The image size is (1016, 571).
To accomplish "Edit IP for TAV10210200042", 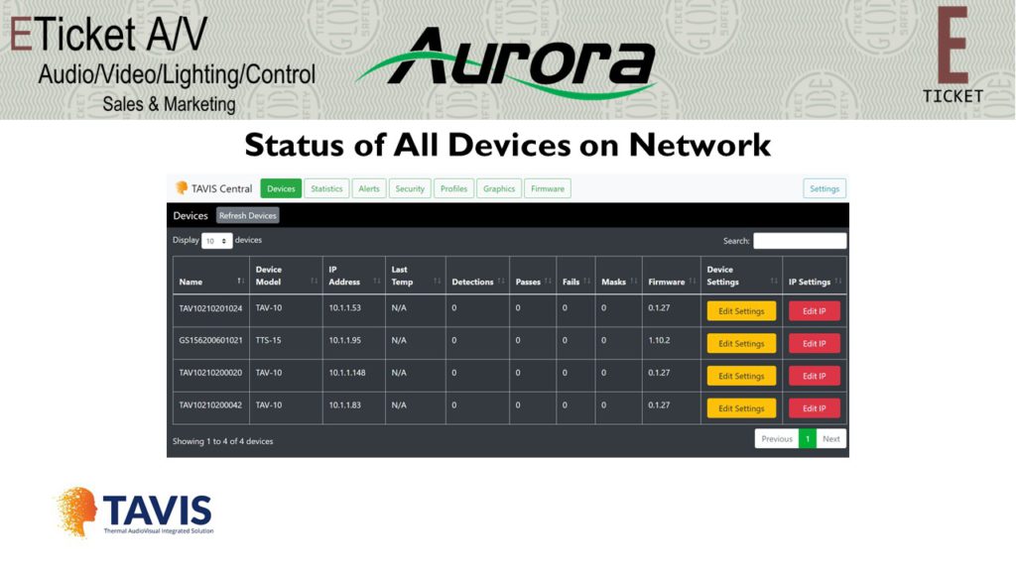I will tap(814, 408).
